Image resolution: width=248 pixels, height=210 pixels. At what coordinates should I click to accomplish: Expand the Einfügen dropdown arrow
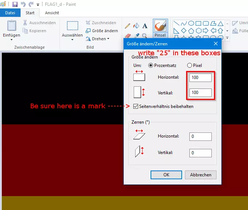click(x=12, y=40)
